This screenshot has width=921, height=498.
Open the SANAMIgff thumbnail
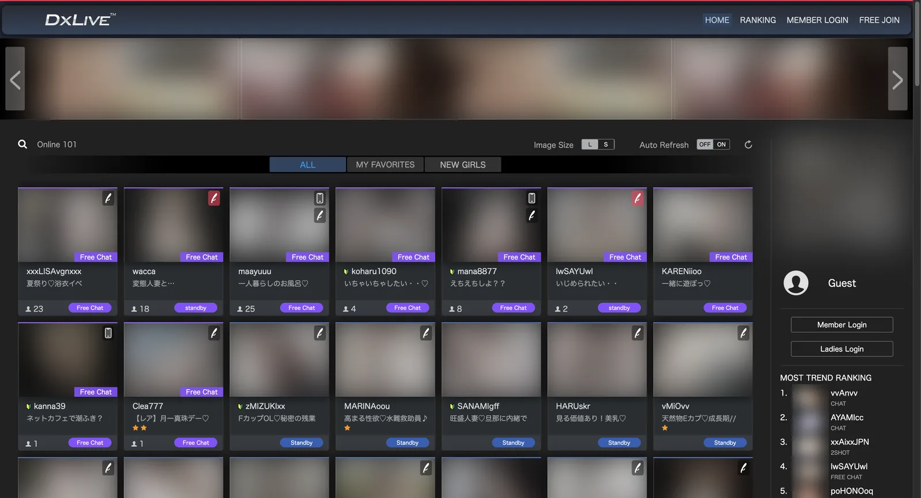(491, 360)
